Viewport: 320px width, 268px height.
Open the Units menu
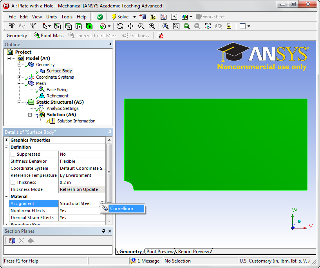click(51, 17)
